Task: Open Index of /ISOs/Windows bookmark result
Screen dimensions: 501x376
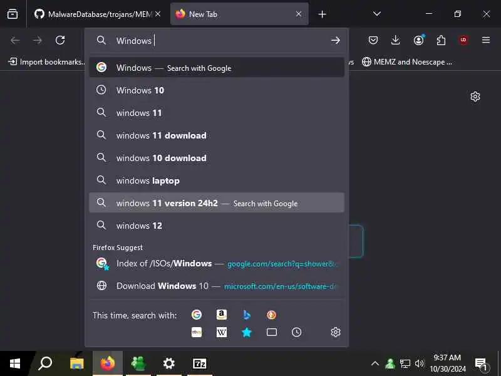Action: [x=217, y=263]
